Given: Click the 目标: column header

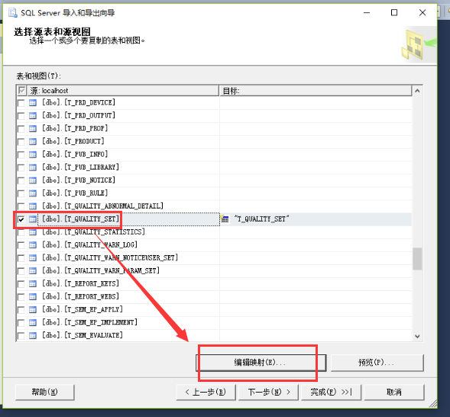Looking at the screenshot, I should [316, 91].
